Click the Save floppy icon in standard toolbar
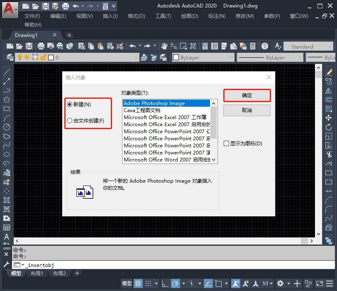Viewport: 337px width, 291px height. (x=29, y=46)
